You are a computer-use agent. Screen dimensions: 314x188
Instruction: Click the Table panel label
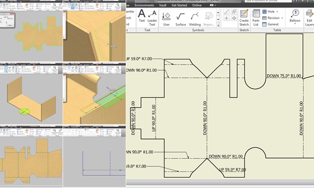(x=277, y=30)
